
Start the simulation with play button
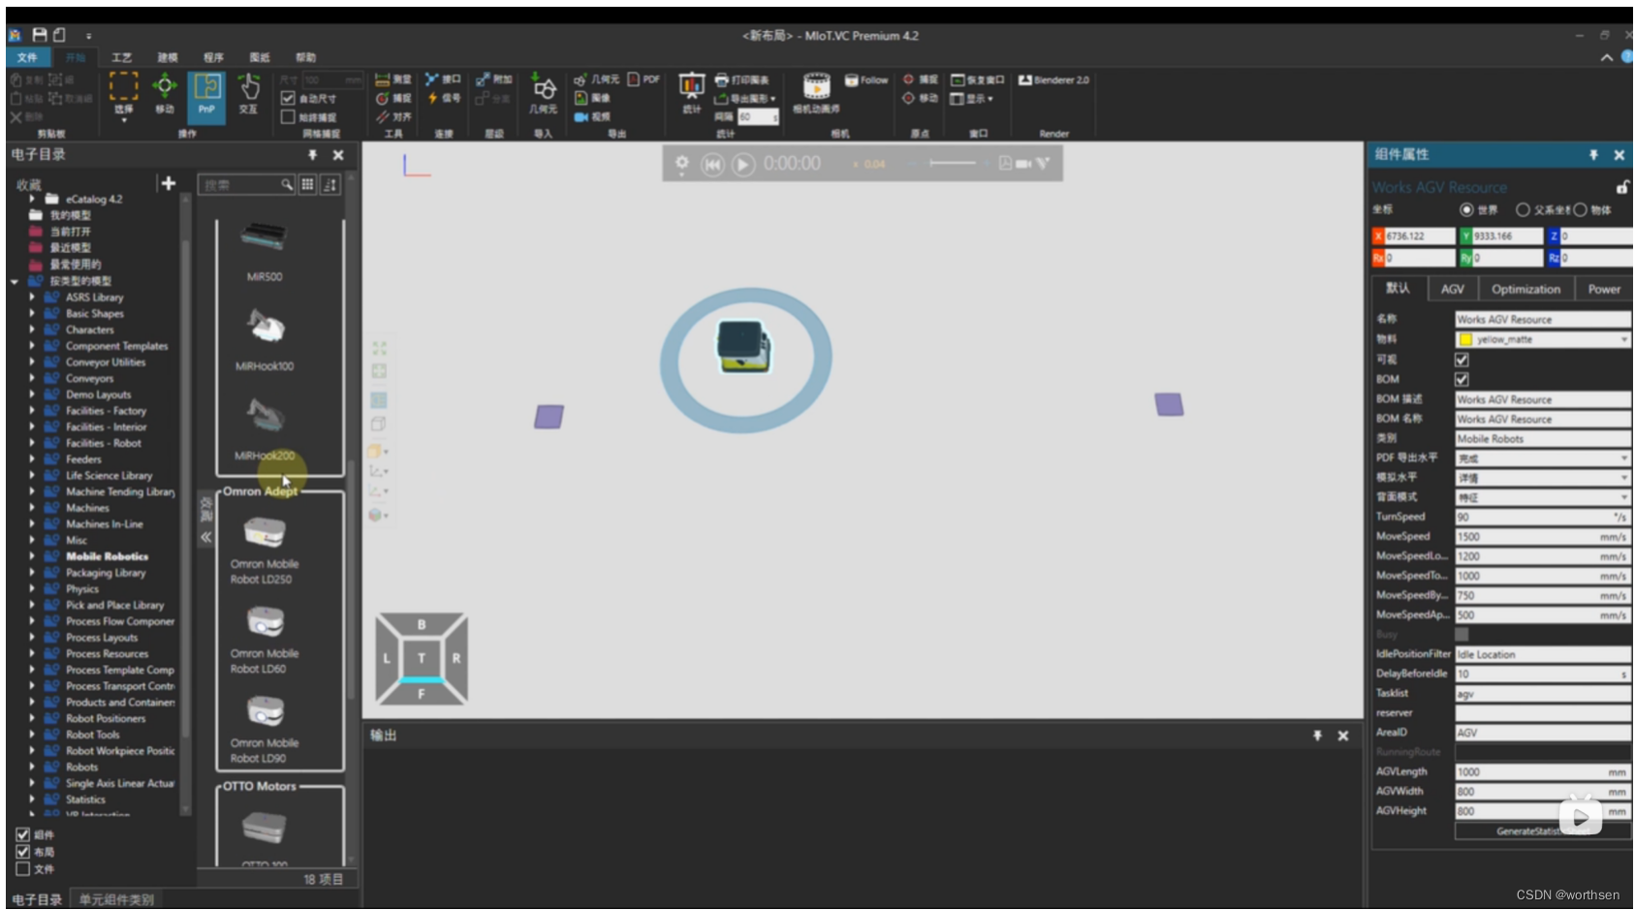(743, 165)
